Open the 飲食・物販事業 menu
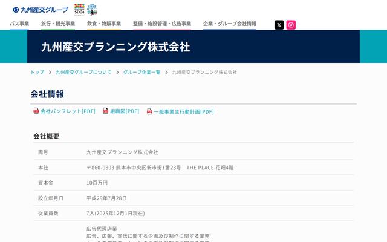387x242 pixels. click(104, 24)
